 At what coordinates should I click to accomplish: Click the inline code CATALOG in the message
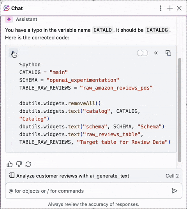[157, 30]
